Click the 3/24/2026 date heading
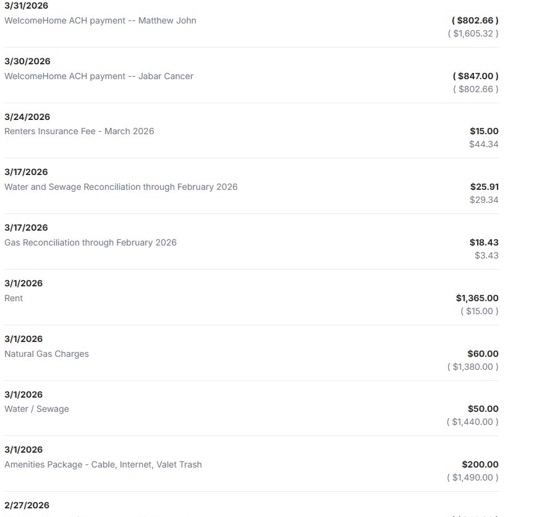537x517 pixels. (27, 117)
